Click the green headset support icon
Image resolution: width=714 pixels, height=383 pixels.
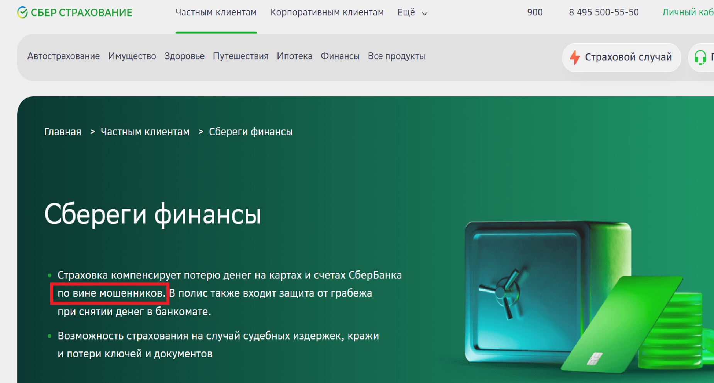pyautogui.click(x=700, y=57)
